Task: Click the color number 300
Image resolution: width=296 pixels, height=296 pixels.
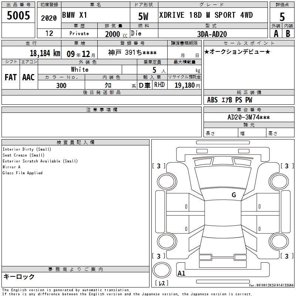Action: [x=61, y=85]
